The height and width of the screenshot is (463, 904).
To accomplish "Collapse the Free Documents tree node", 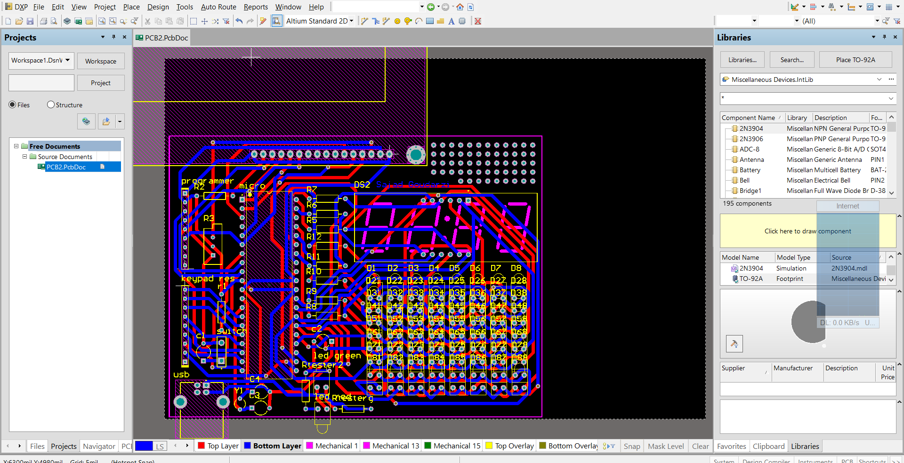I will coord(16,146).
